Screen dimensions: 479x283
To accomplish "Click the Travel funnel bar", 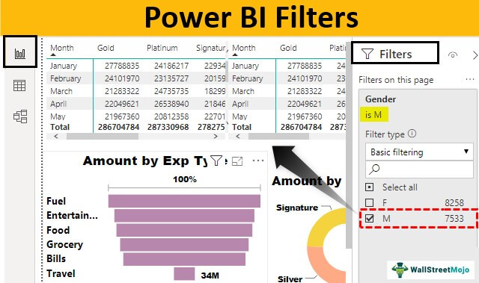I will 184,274.
